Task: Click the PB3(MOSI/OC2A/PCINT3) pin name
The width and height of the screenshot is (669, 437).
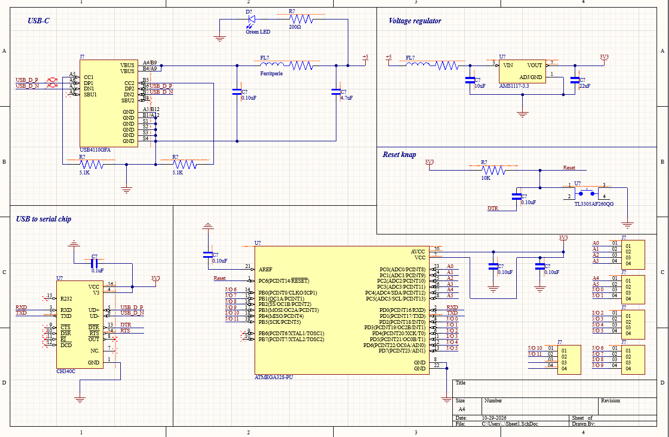Action: (289, 310)
